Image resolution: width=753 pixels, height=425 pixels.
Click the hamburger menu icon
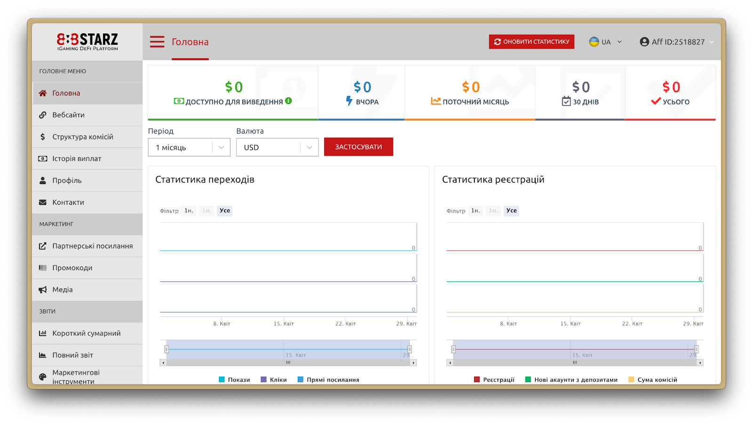(157, 42)
